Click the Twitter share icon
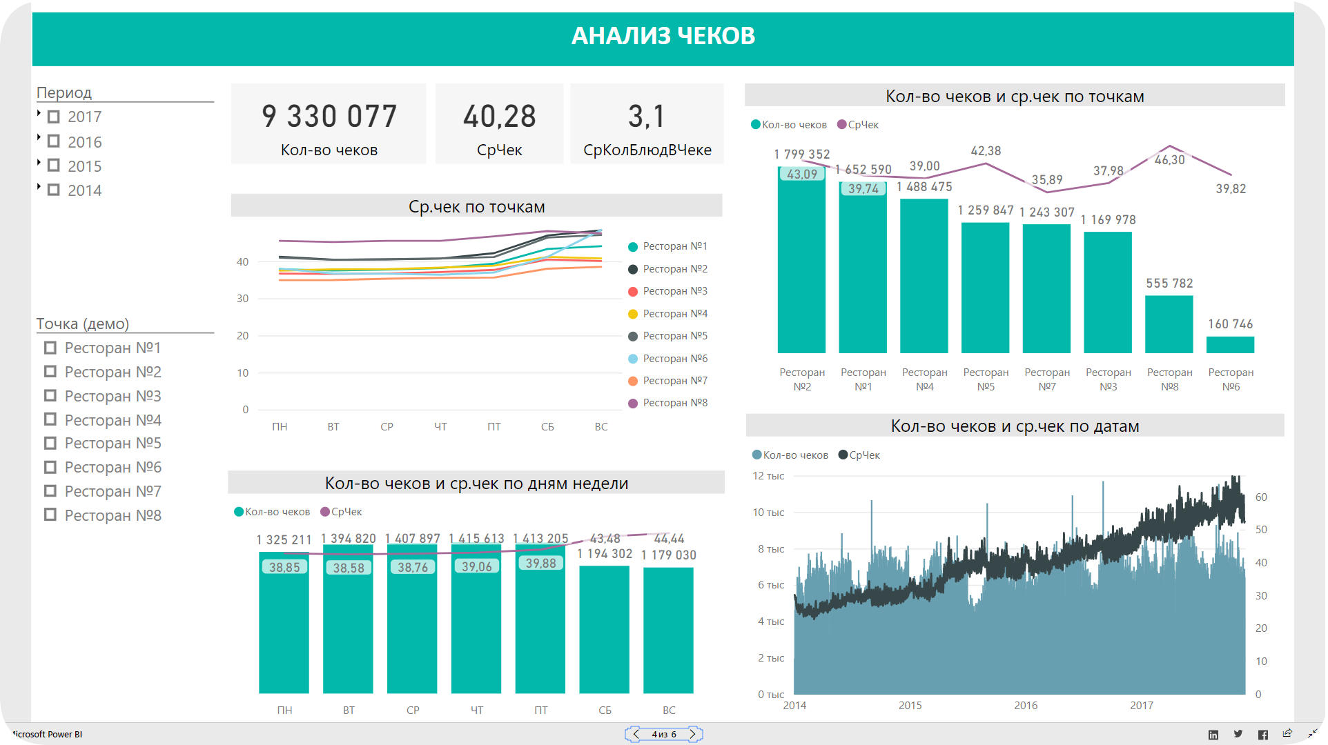1328x745 pixels. 1238,734
